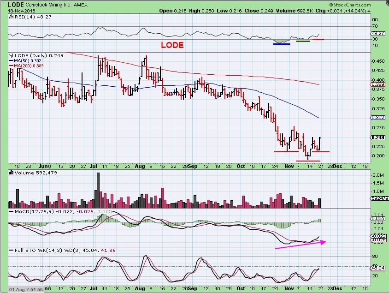Click the tallest July volume spike bar

click(98, 190)
